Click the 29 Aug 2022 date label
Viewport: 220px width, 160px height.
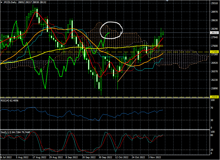click(x=56, y=157)
